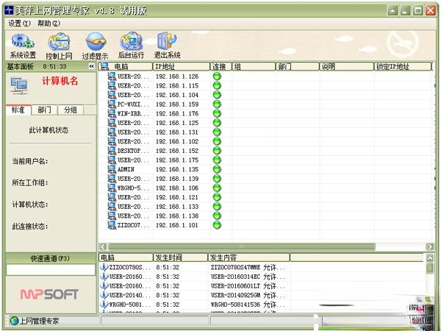Switch to the 部门 tab
This screenshot has height=331, width=441.
pyautogui.click(x=45, y=110)
